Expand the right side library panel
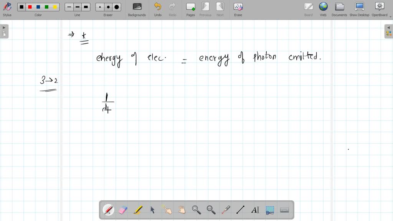Screen dimensions: 393x221 pos(388,31)
